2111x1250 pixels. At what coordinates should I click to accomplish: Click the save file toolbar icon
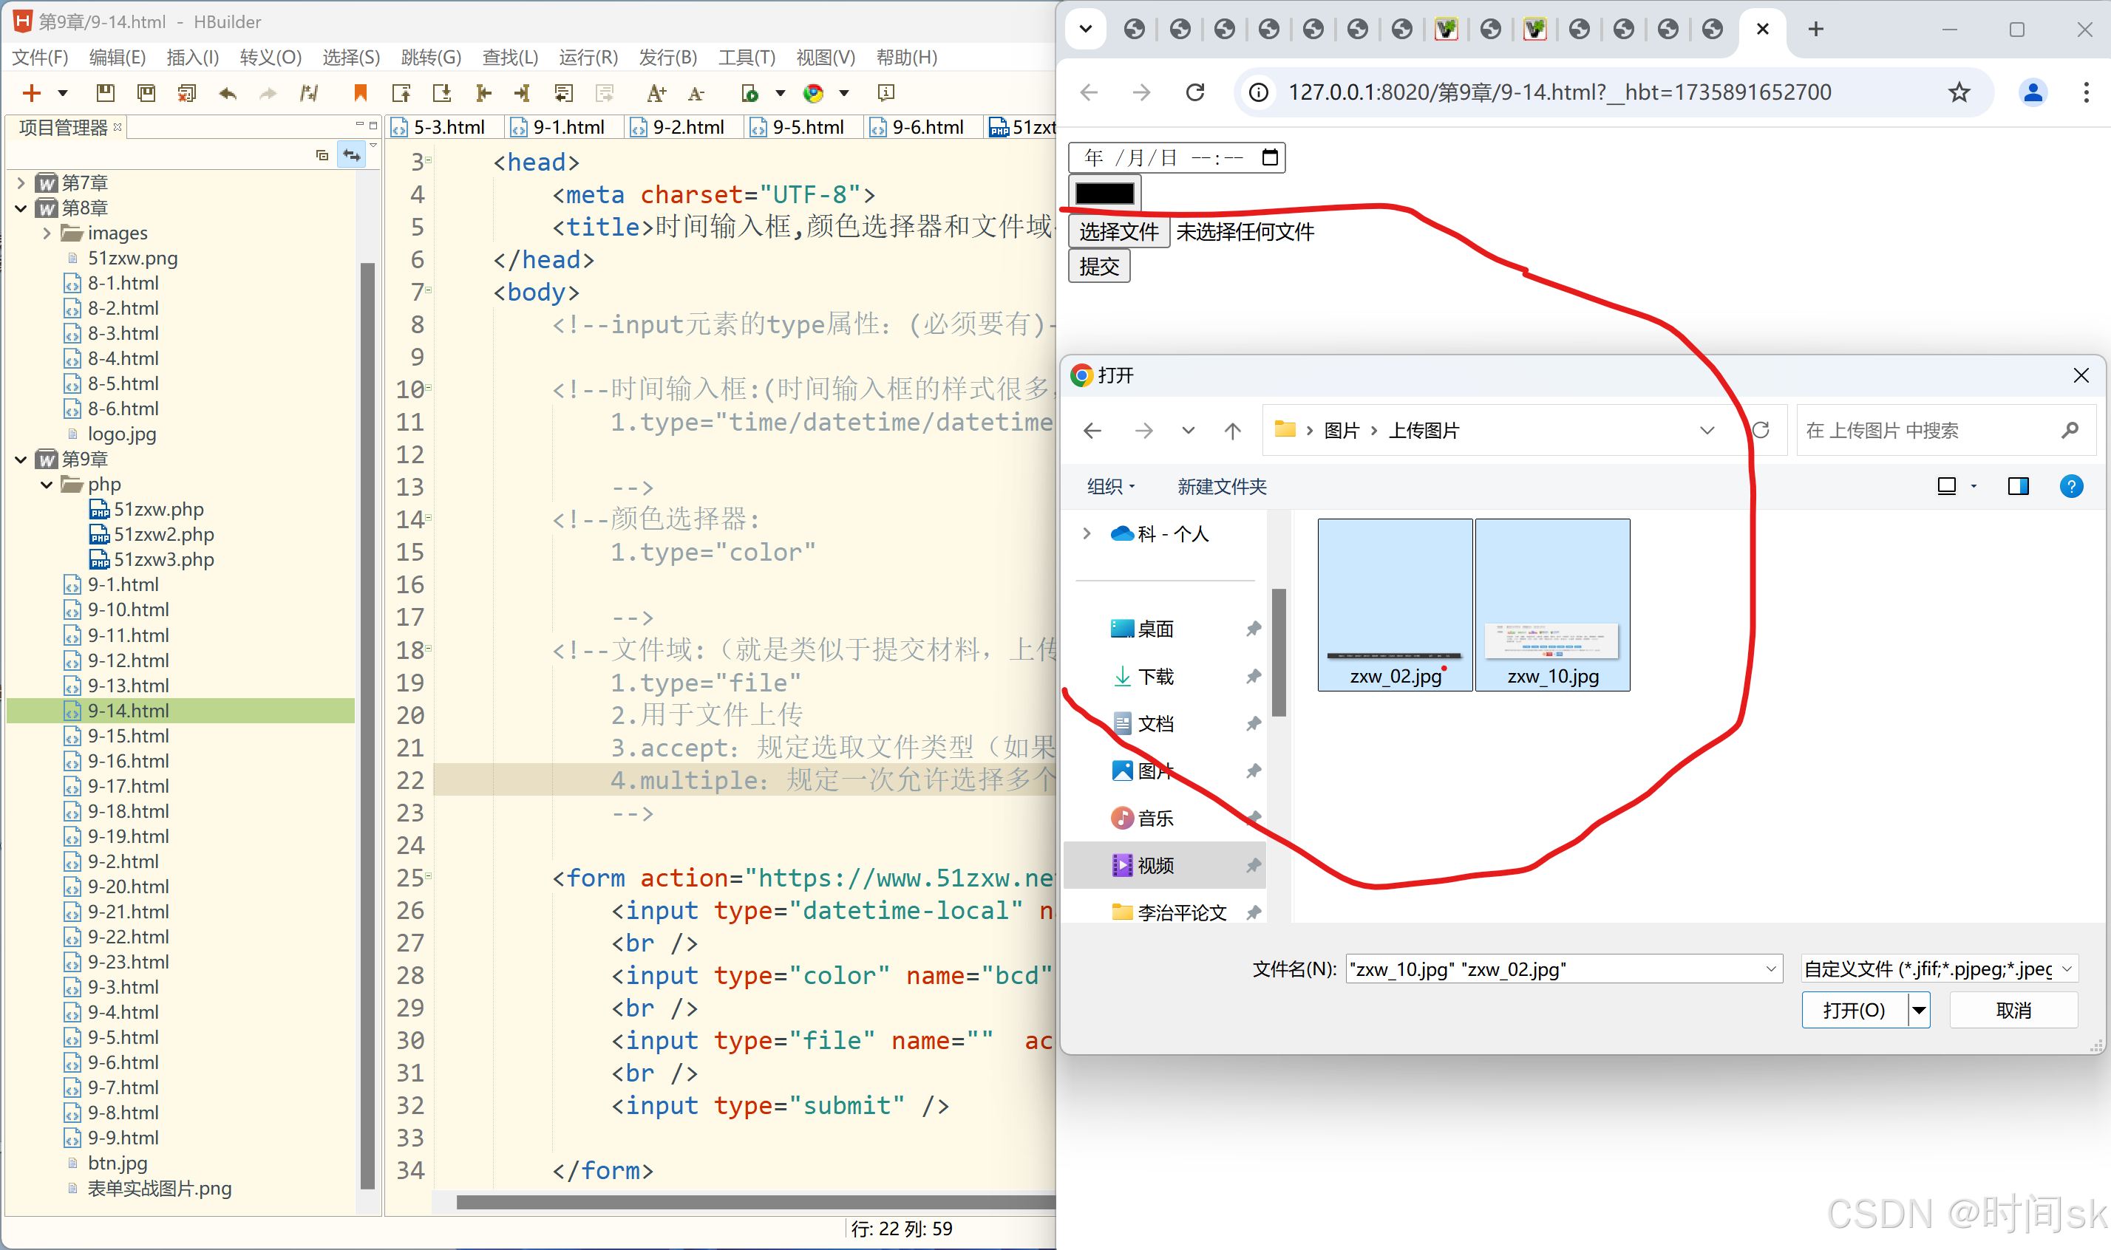click(106, 92)
